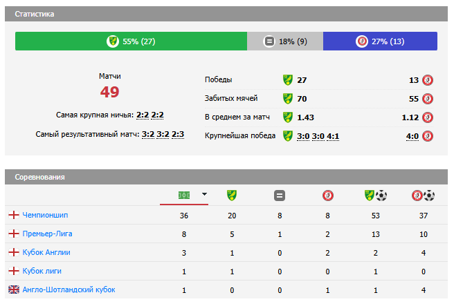Click the red crest in the blue 27% bar
Viewport: 454px width, 304px height.
point(361,41)
